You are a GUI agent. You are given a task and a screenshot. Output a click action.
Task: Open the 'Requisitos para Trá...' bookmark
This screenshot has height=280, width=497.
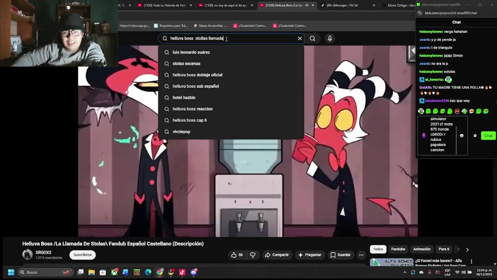coord(170,26)
